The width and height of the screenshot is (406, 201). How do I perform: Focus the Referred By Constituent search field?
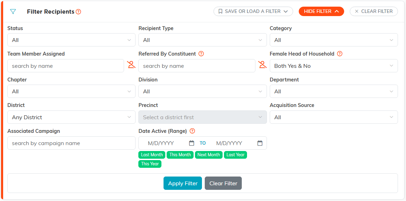pyautogui.click(x=197, y=66)
